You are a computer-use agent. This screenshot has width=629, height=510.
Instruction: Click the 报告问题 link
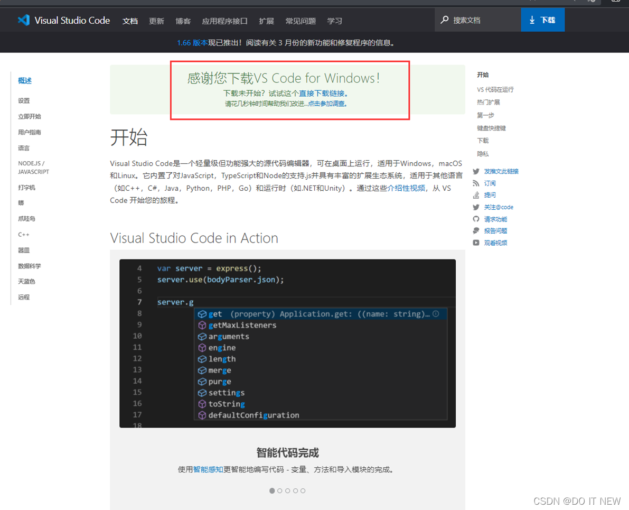(x=495, y=231)
